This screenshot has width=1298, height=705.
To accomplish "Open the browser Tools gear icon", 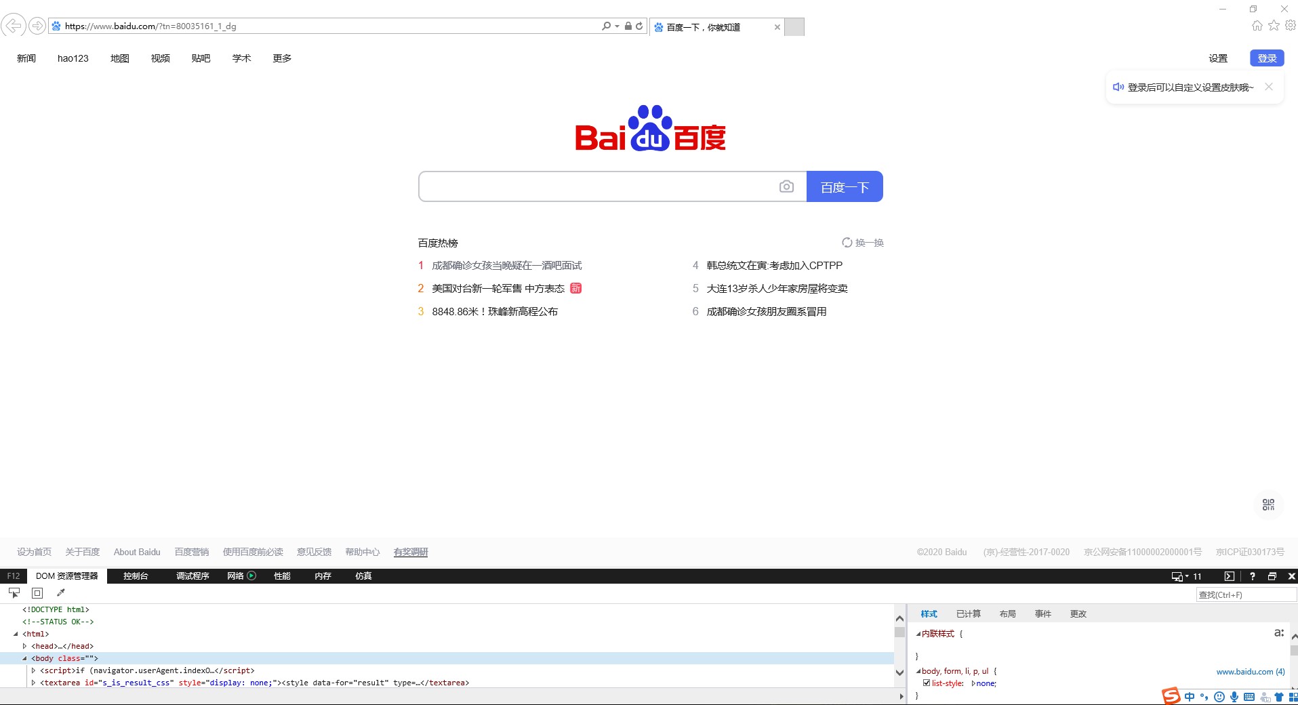I will click(x=1291, y=26).
